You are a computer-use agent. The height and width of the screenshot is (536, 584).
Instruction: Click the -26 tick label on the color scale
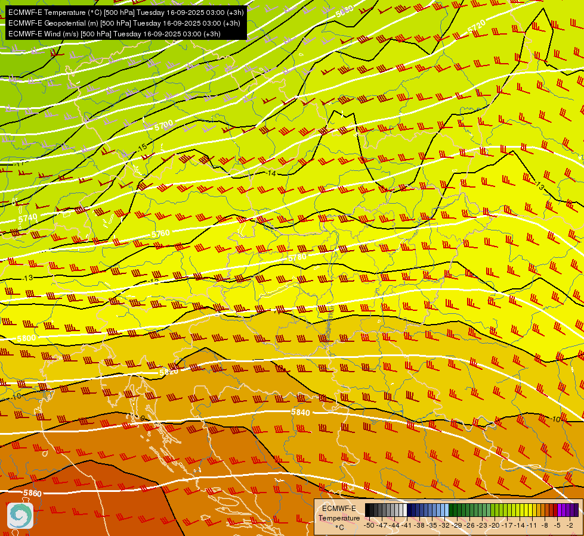pyautogui.click(x=469, y=525)
